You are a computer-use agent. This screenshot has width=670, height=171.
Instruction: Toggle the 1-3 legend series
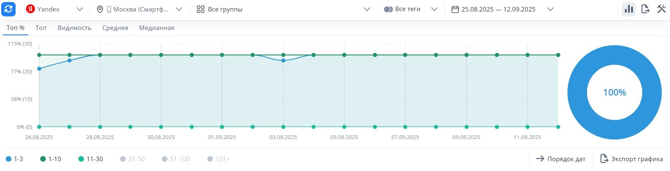point(14,159)
